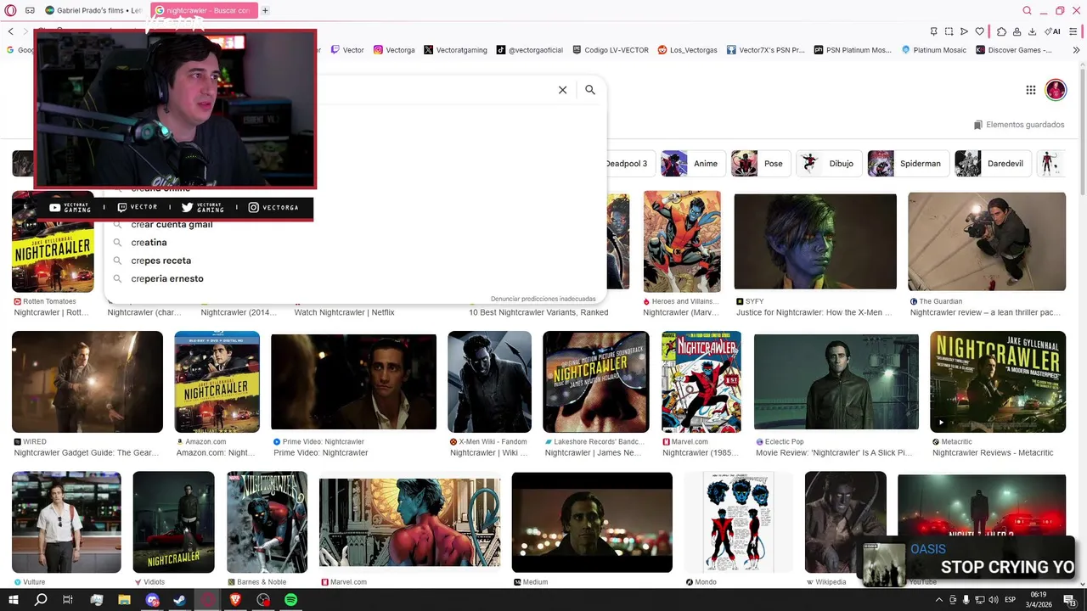Screen dimensions: 1087x611
Task: Open Windows taskbar search
Action: click(41, 600)
